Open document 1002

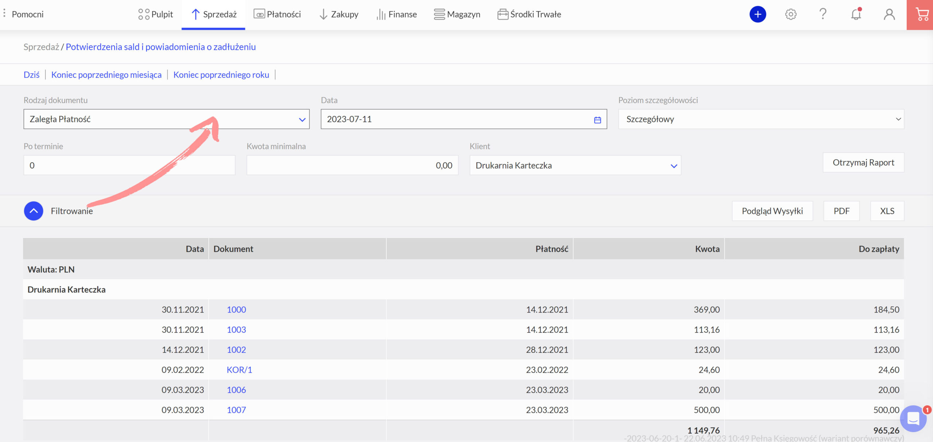(236, 349)
